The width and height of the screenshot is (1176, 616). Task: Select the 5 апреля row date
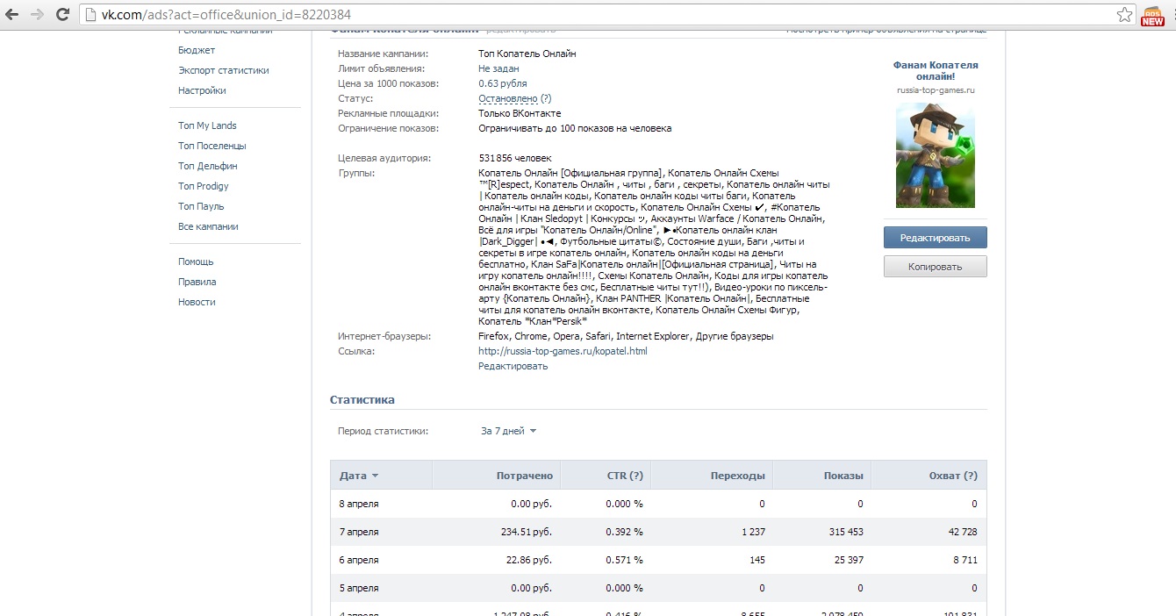359,588
